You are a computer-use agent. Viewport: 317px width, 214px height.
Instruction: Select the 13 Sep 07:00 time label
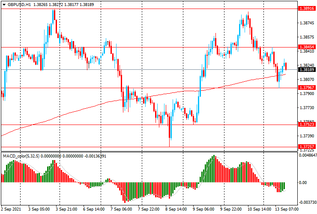pos(287,209)
